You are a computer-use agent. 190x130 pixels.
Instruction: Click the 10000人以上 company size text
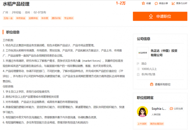pyautogui.click(x=149, y=69)
